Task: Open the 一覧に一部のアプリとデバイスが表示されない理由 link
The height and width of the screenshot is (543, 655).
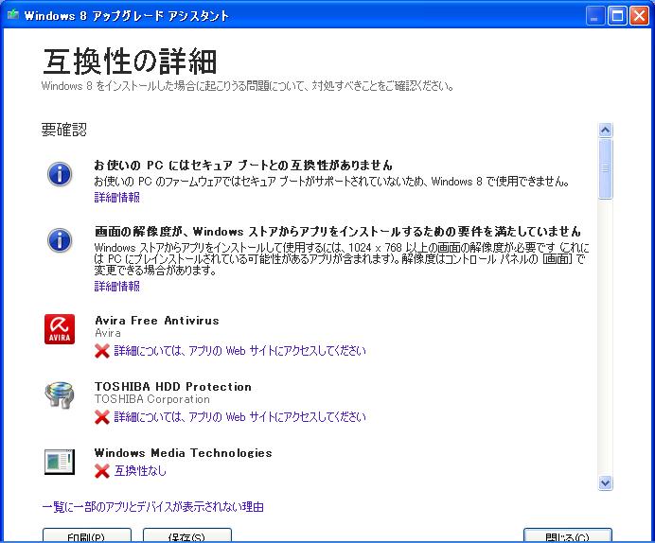Action: tap(153, 507)
